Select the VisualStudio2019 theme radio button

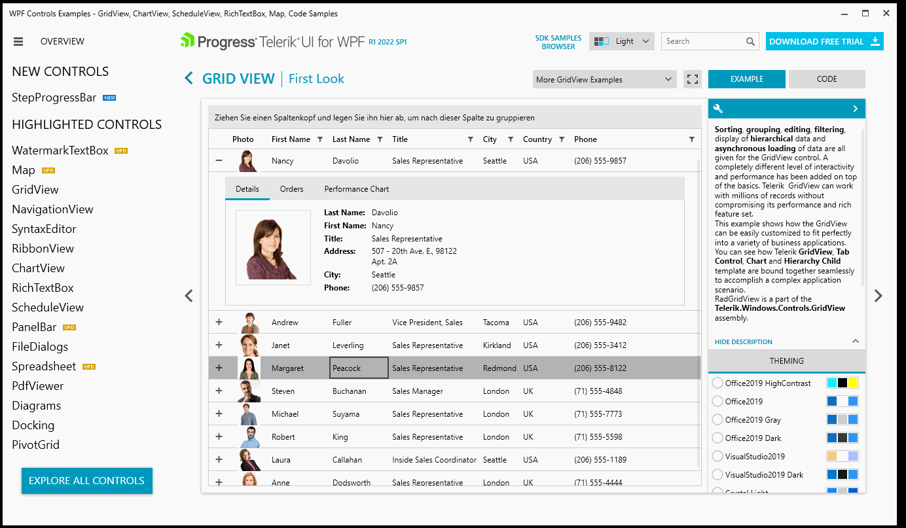[x=717, y=457]
